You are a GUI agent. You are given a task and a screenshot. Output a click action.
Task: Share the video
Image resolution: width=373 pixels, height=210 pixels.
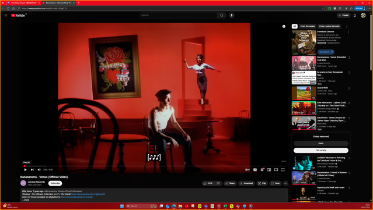click(x=230, y=183)
